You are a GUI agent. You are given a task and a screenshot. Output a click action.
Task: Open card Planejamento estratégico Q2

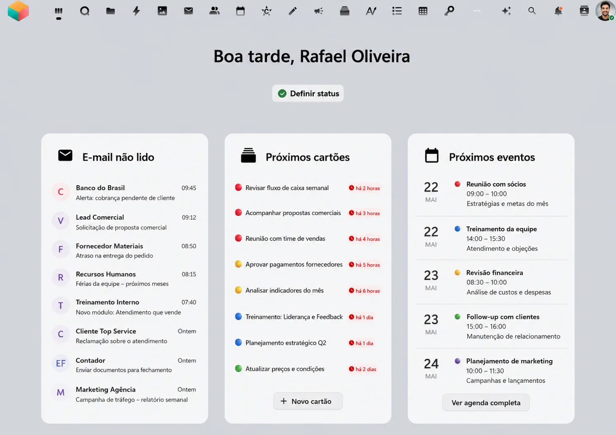[308, 343]
